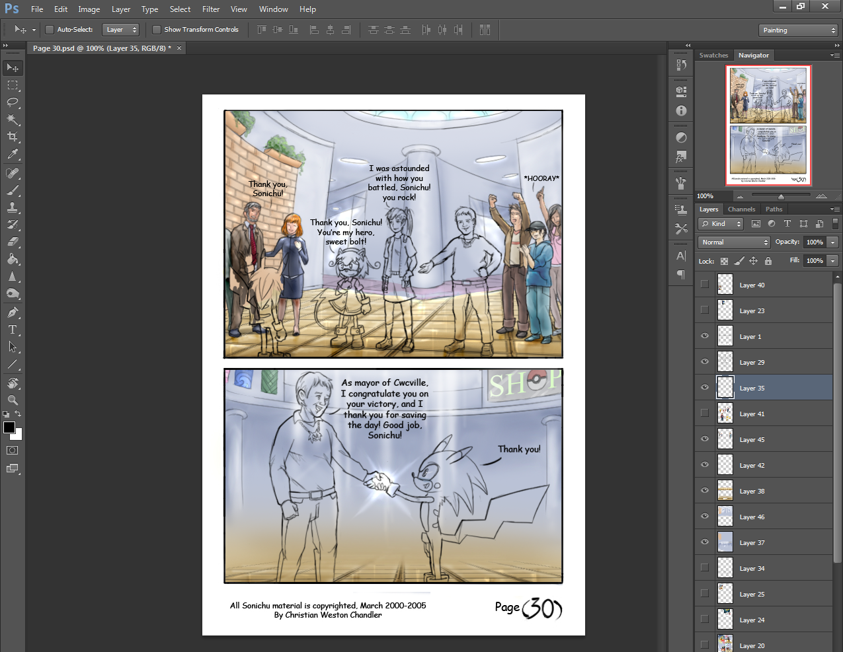Hide Layer 1 eye icon
The width and height of the screenshot is (843, 652).
pos(705,336)
